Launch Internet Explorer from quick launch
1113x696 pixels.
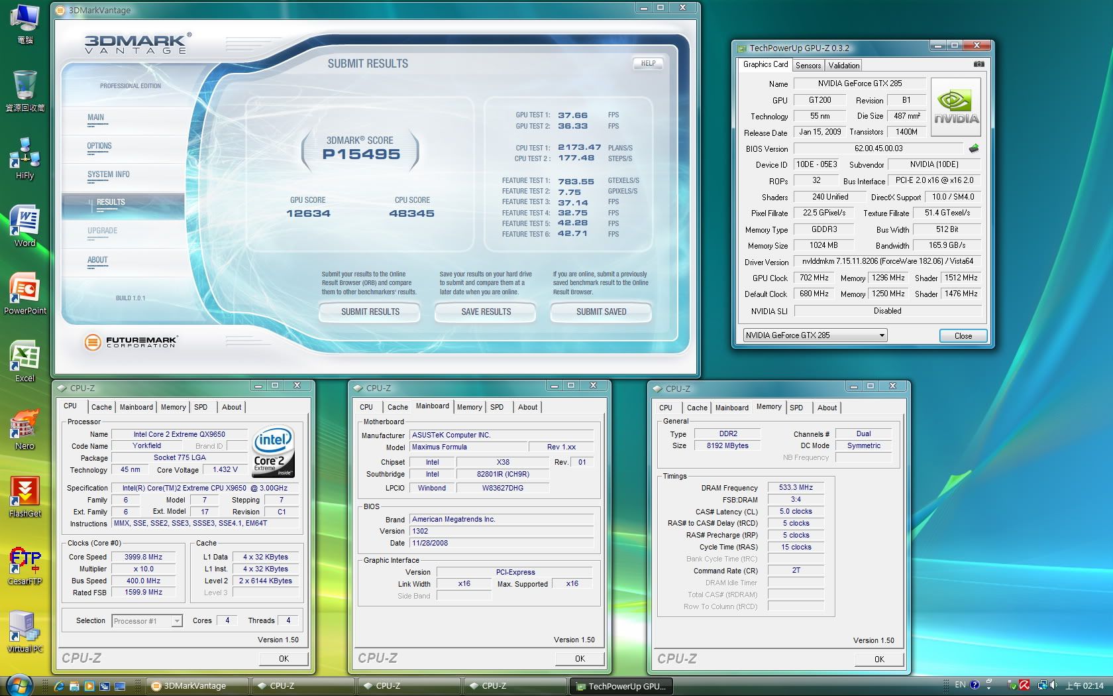[59, 686]
